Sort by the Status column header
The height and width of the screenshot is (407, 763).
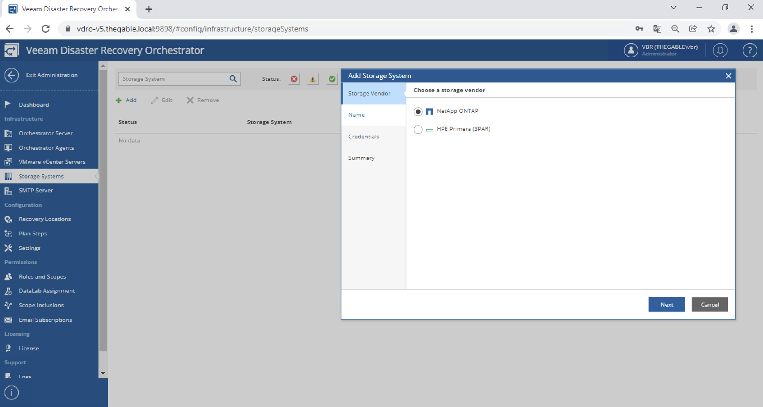(128, 122)
